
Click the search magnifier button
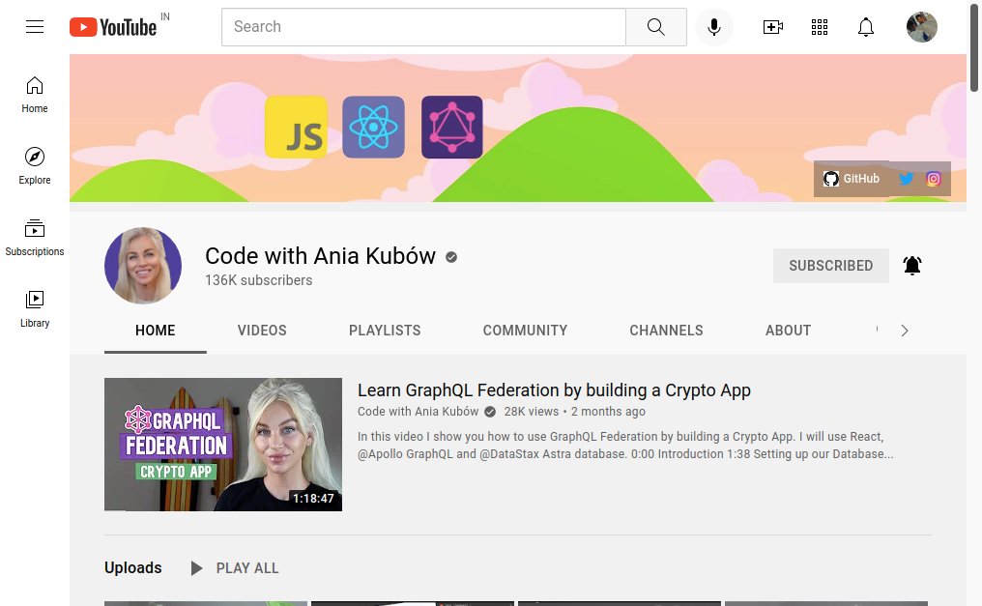coord(655,27)
